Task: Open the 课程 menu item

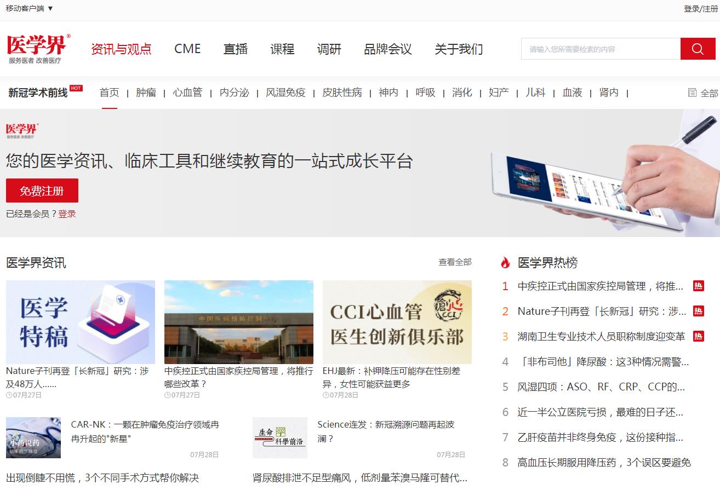Action: tap(282, 49)
